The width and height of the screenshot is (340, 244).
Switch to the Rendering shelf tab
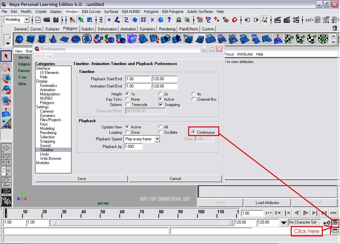coord(167,29)
